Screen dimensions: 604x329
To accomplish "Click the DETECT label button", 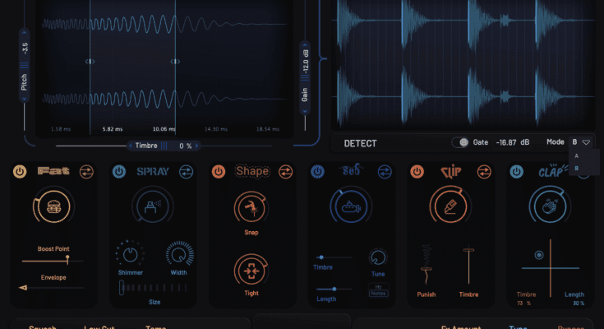I will point(360,143).
